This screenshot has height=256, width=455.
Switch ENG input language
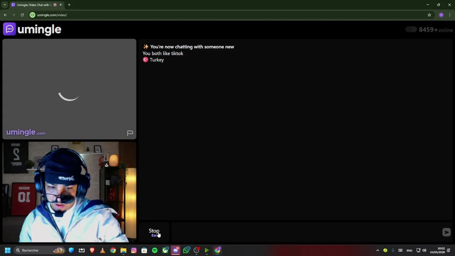click(x=409, y=250)
